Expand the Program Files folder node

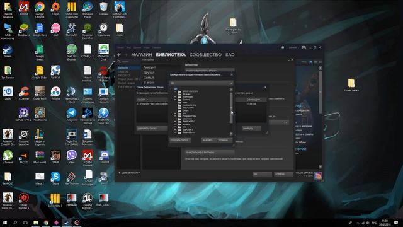176,116
